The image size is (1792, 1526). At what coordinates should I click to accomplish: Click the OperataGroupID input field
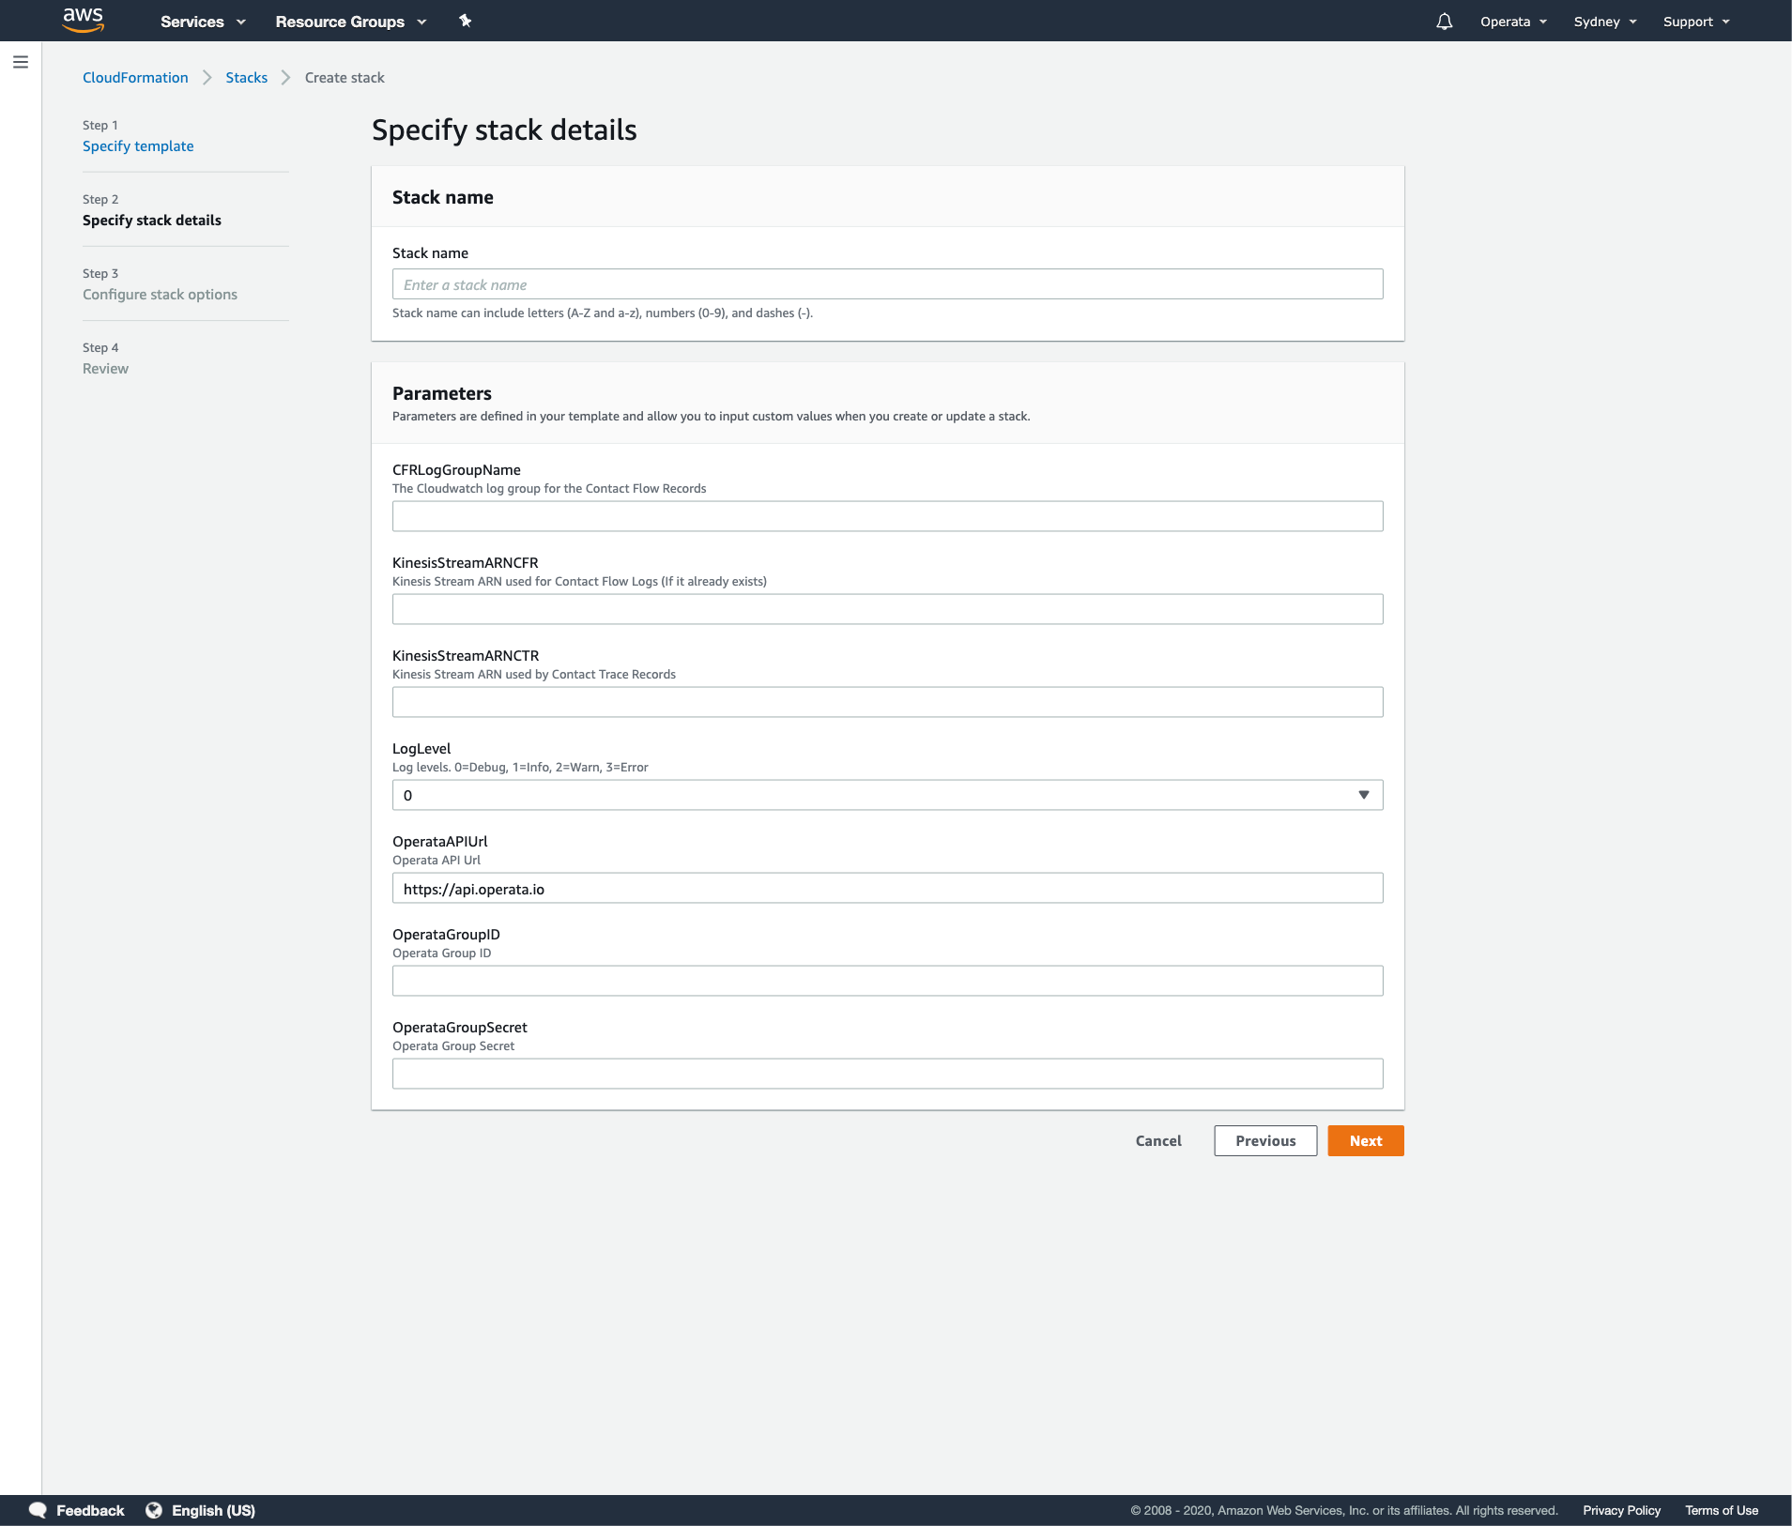click(887, 981)
